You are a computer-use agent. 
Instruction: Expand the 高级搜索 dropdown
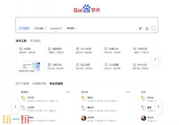click(x=72, y=28)
